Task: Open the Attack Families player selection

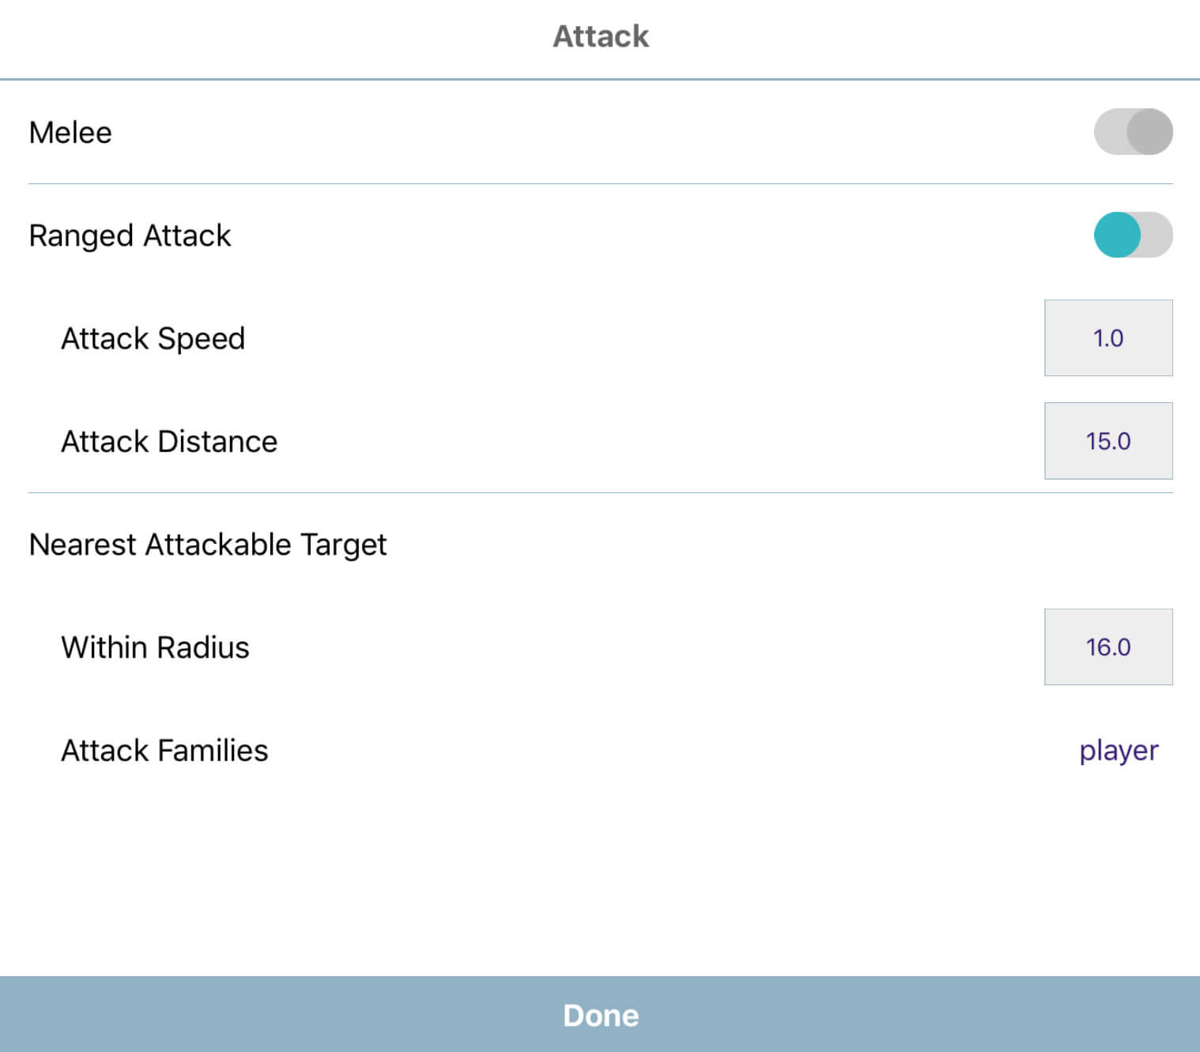Action: pos(1118,750)
